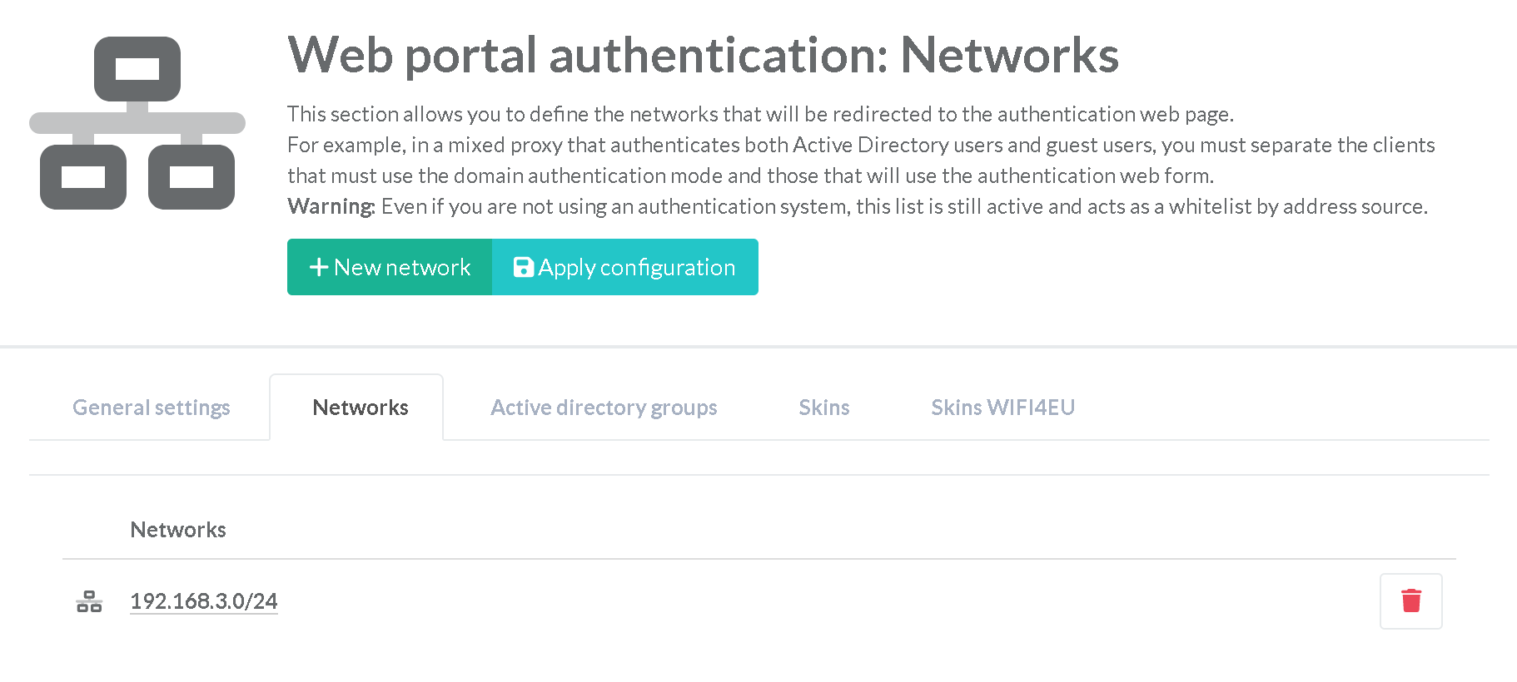1517x682 pixels.
Task: Click the floppy disk save icon
Action: pos(523,267)
